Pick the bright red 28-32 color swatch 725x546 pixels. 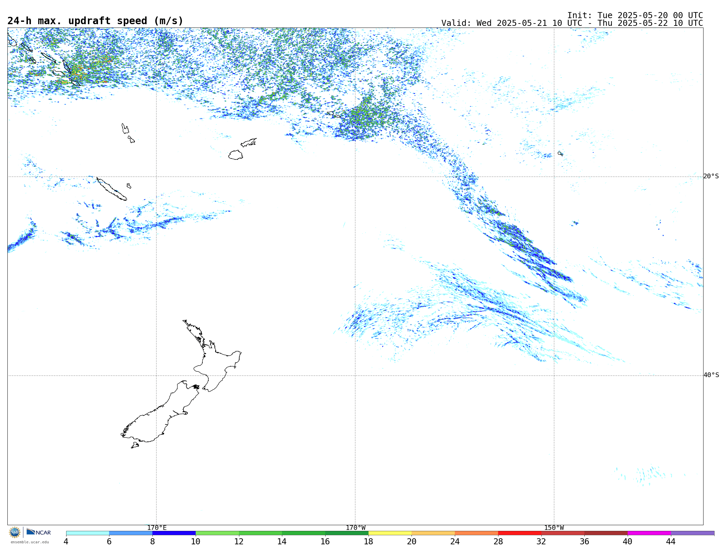pos(520,533)
